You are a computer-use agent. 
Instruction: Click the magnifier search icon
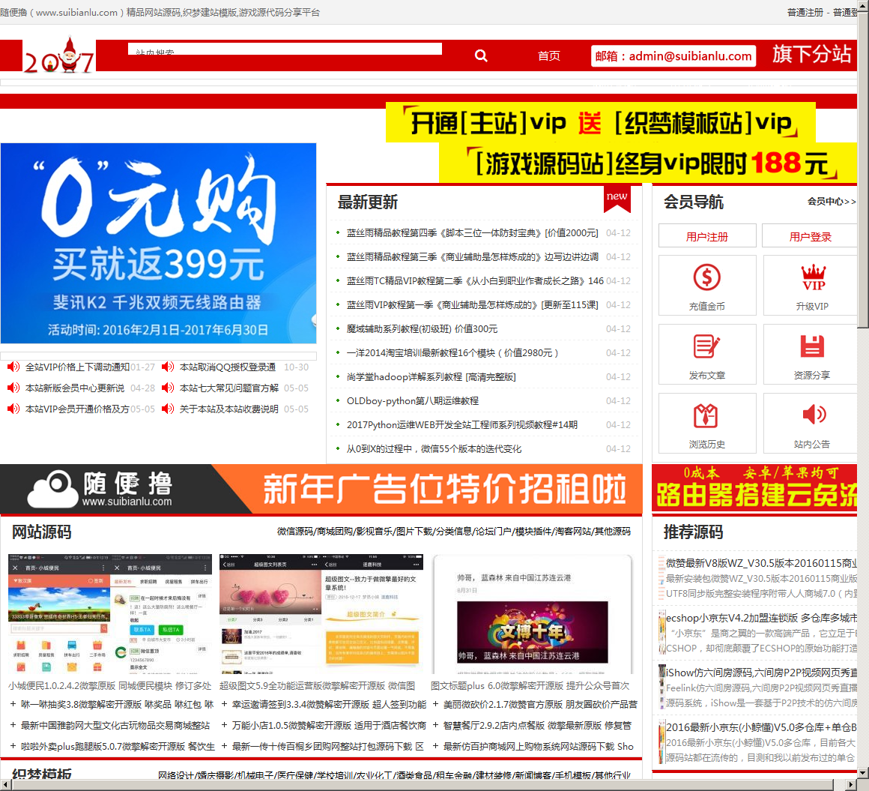[481, 55]
